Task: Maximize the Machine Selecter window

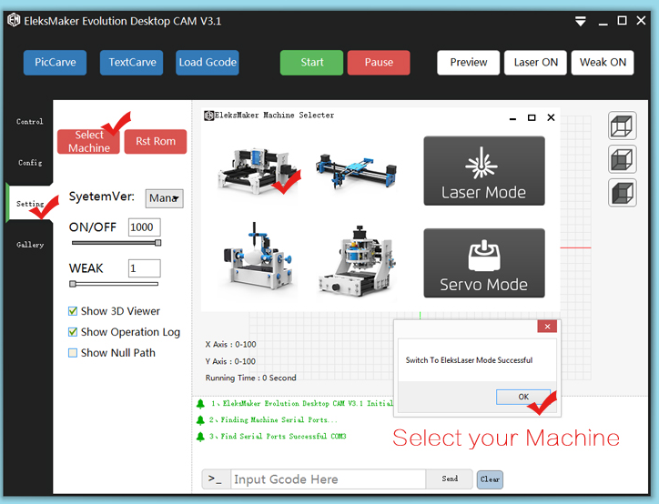Action: tap(532, 118)
